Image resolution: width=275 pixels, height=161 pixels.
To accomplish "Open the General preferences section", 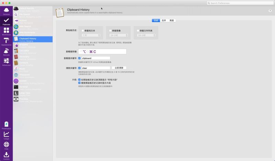I will (6, 11).
